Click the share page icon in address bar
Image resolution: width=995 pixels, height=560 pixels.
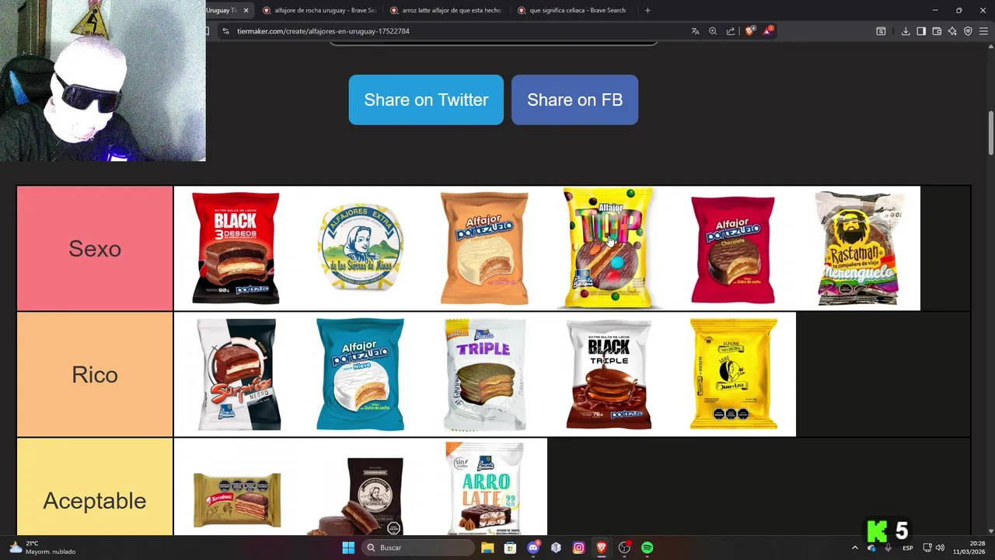(x=731, y=31)
